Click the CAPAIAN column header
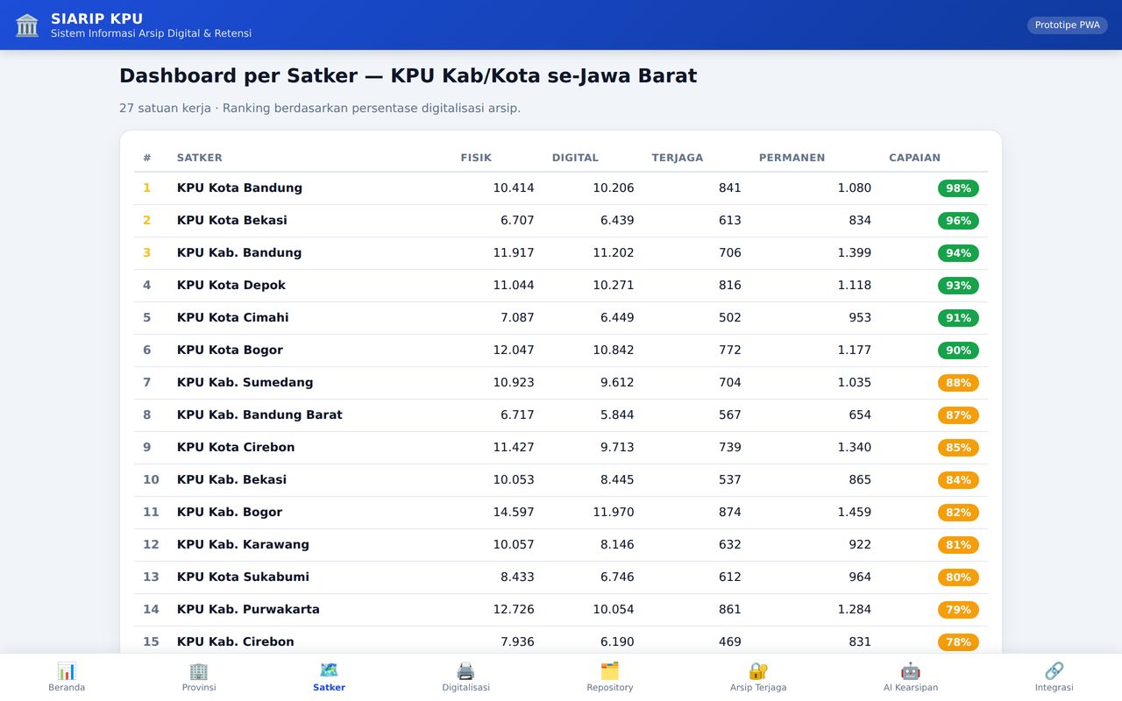 [914, 158]
